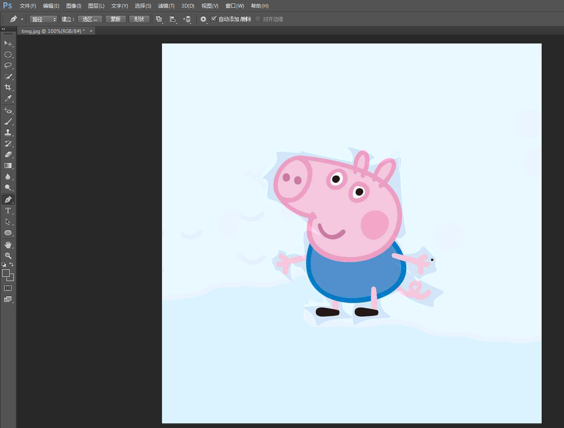Select the Eyedropper tool

click(x=8, y=98)
